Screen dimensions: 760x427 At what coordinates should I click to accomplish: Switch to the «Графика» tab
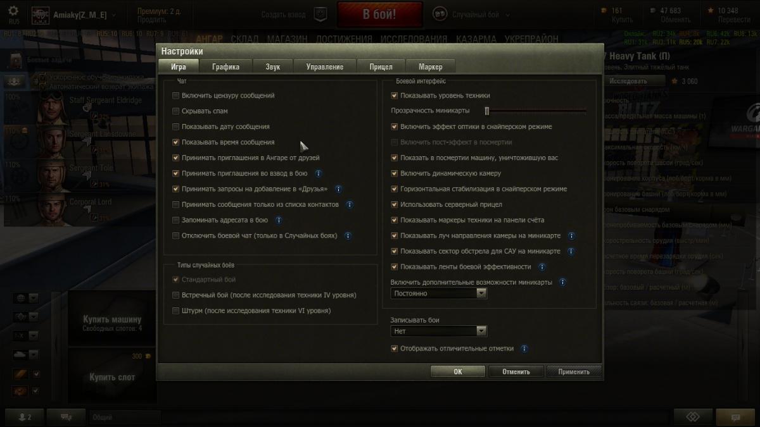pos(226,66)
